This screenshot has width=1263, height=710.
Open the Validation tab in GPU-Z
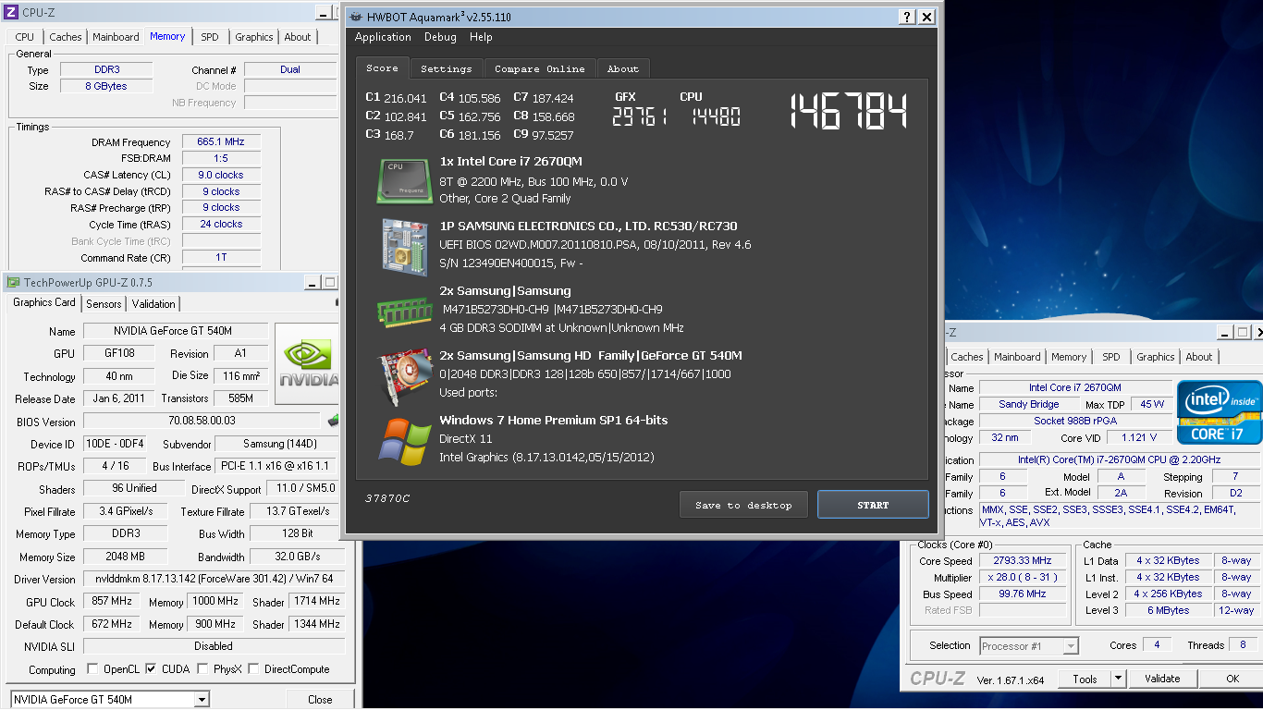[153, 303]
